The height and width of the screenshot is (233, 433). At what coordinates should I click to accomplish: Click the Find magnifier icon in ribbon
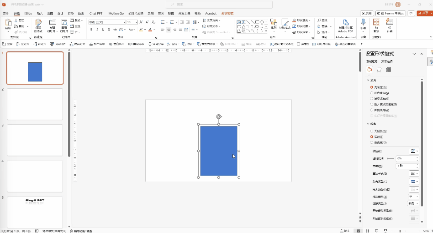pyautogui.click(x=319, y=20)
